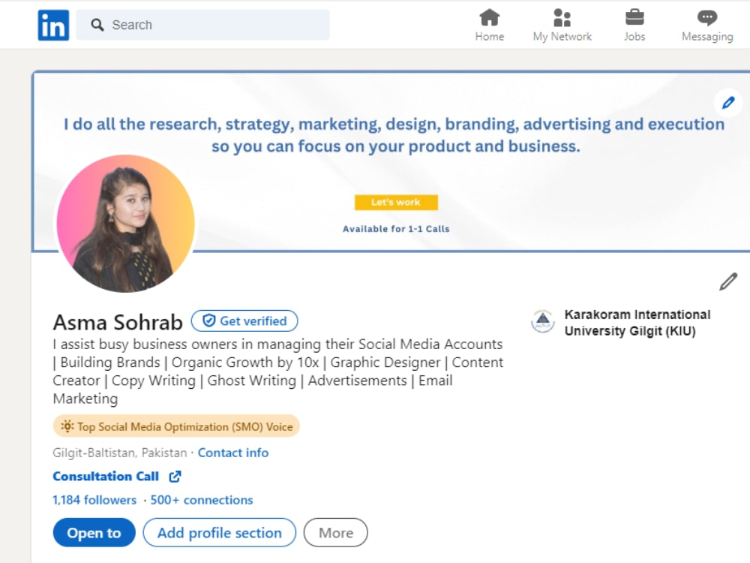Click into the Search input field
Screen dimensions: 750x563
(202, 25)
